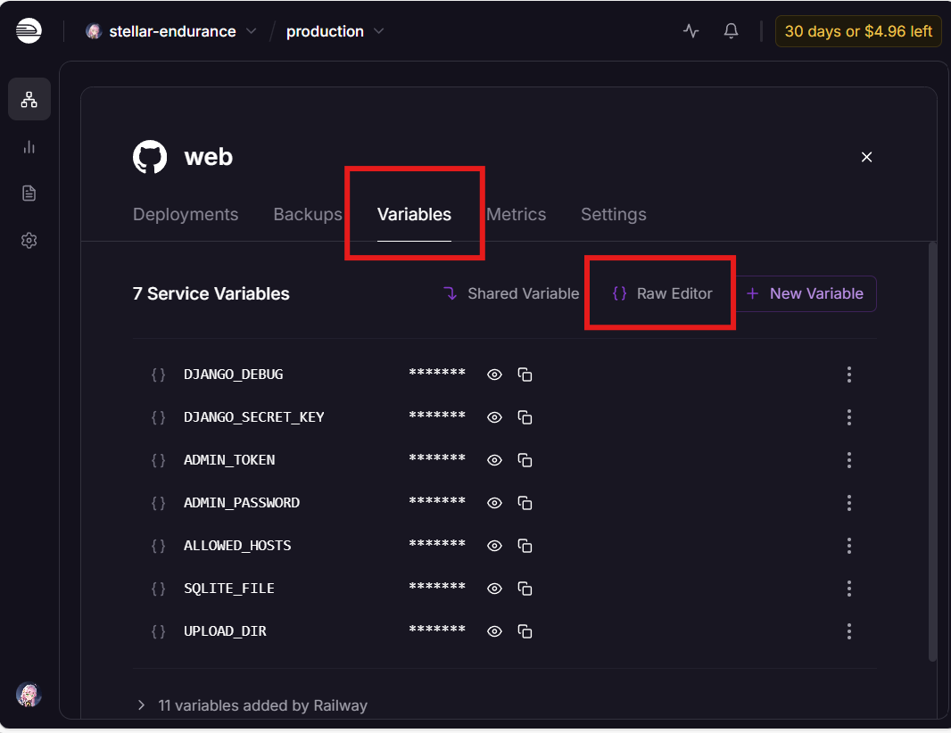Click the DJANGO_SECRET_KEY variable name
The width and height of the screenshot is (951, 733).
[254, 417]
